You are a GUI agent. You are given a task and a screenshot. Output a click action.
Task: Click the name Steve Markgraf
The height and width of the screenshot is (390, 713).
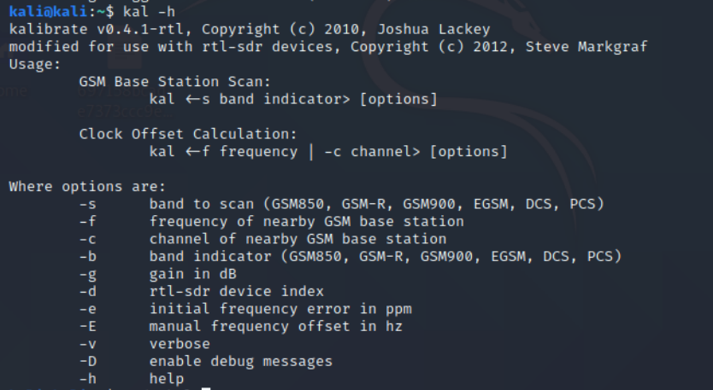(586, 46)
